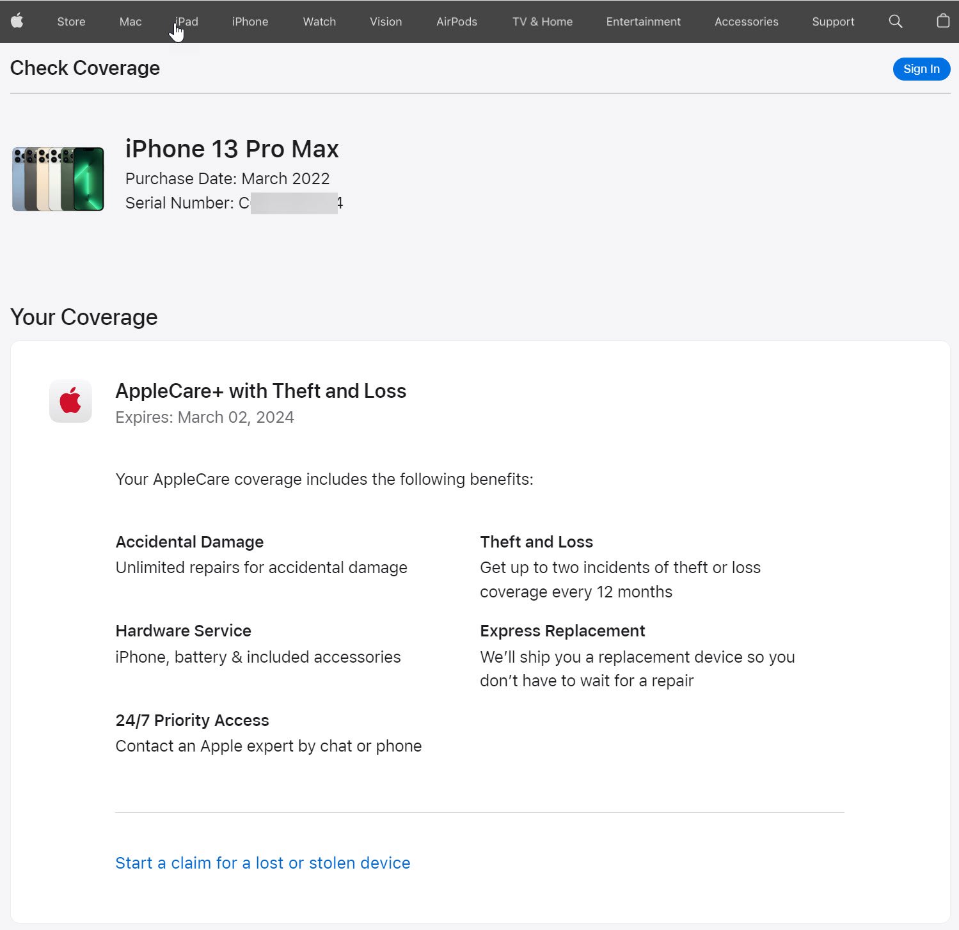Click the iPhone 13 Pro Max image
Screen dimensions: 959x930
pyautogui.click(x=58, y=179)
